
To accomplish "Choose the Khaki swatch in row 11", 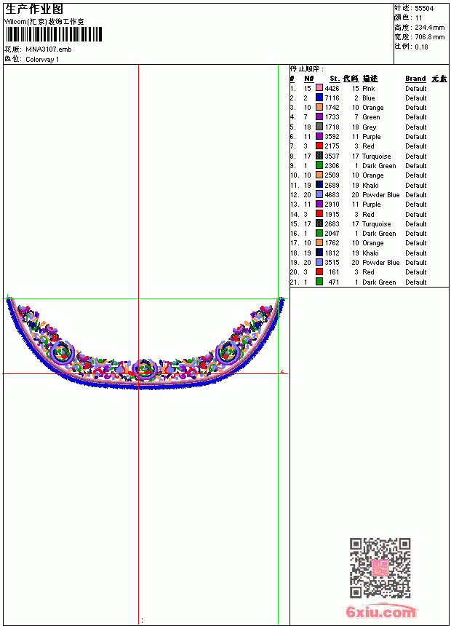I will (x=319, y=185).
